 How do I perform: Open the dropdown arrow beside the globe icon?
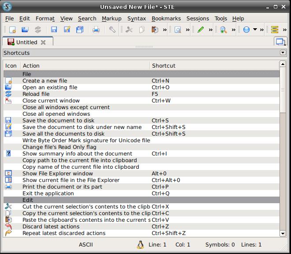(255, 30)
